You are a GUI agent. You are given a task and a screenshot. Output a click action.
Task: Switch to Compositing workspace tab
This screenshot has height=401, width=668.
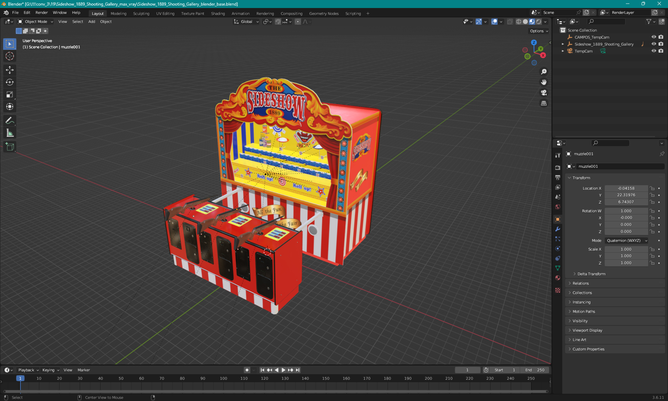(292, 13)
